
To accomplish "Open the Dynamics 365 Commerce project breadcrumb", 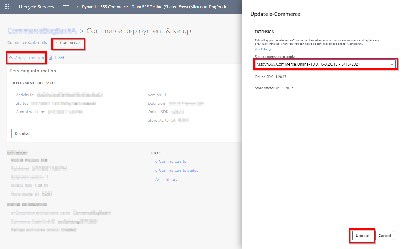I will (x=154, y=7).
